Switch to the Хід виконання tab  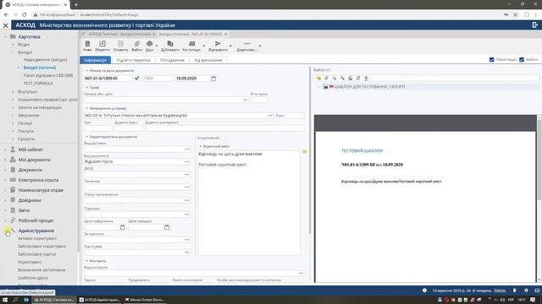click(x=208, y=60)
